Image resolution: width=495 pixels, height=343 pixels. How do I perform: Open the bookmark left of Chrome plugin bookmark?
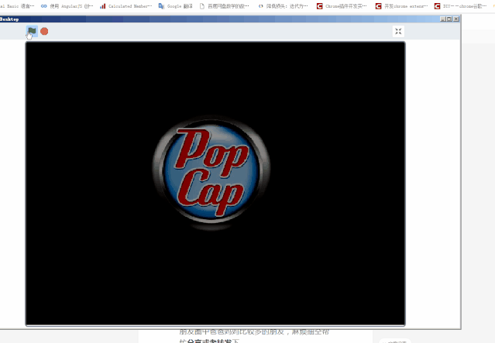(x=284, y=6)
